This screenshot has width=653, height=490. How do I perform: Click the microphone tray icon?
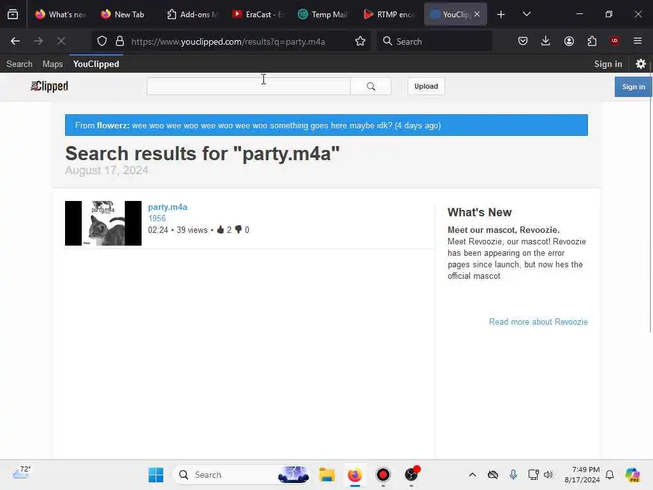click(x=513, y=475)
